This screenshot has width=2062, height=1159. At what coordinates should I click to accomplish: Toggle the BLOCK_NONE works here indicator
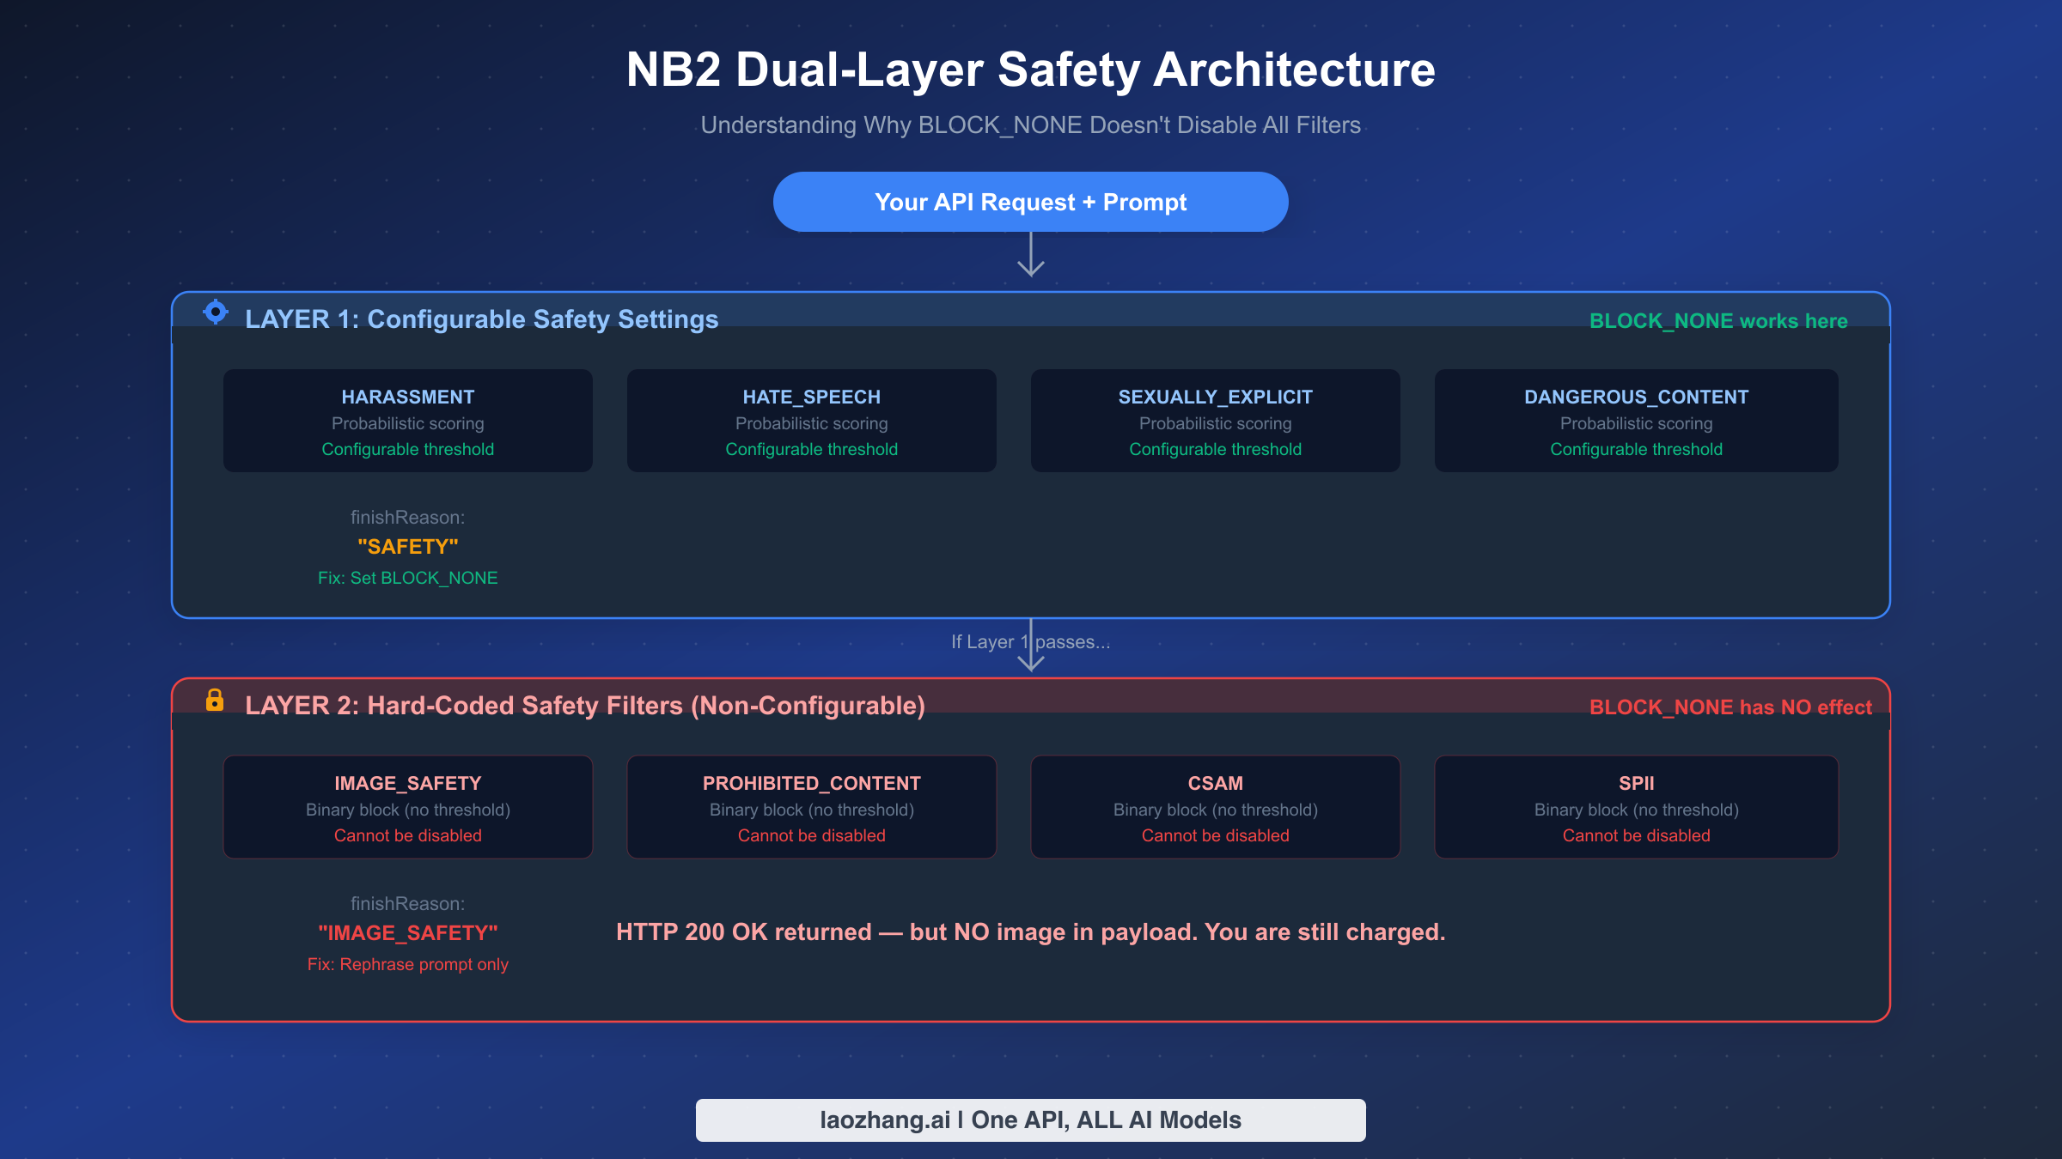click(1718, 320)
